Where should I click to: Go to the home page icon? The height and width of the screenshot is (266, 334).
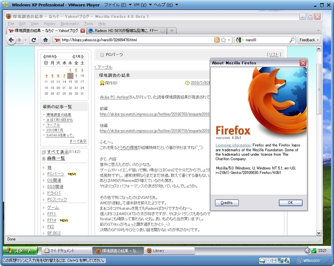(x=46, y=40)
